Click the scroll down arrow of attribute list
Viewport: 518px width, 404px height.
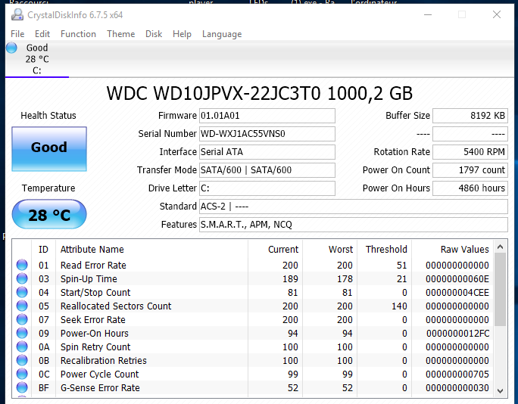500,391
